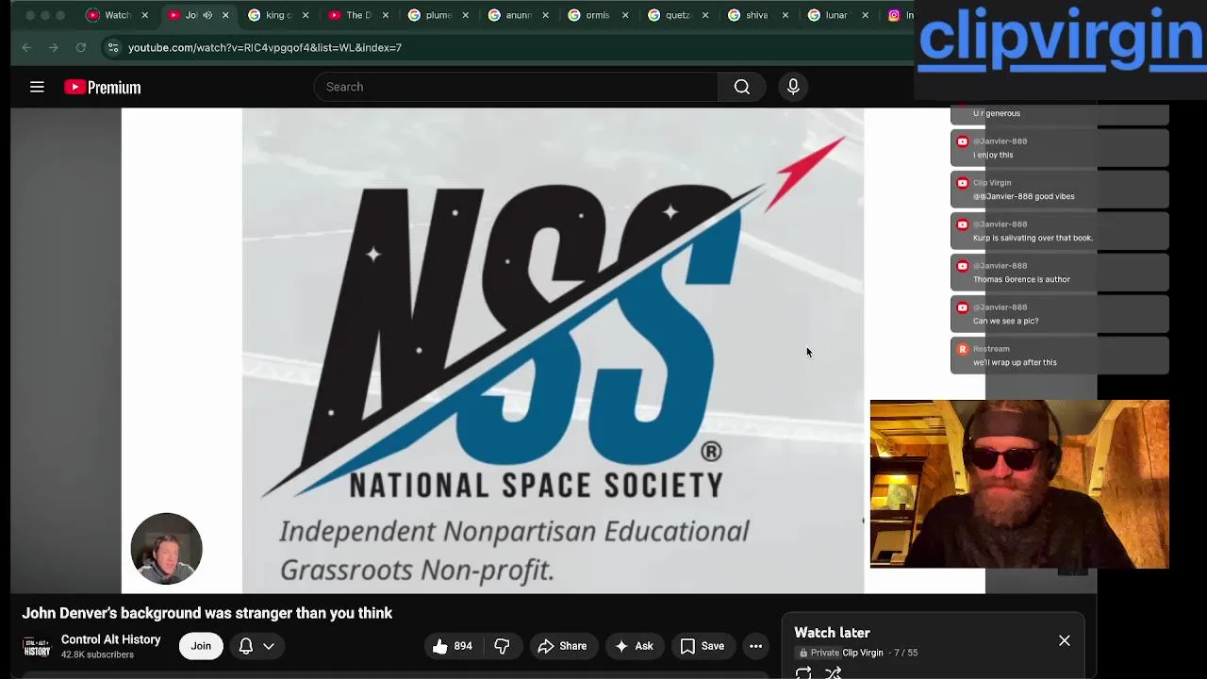Click the presenter circular avatar overlay in video
This screenshot has width=1207, height=679.
(166, 549)
